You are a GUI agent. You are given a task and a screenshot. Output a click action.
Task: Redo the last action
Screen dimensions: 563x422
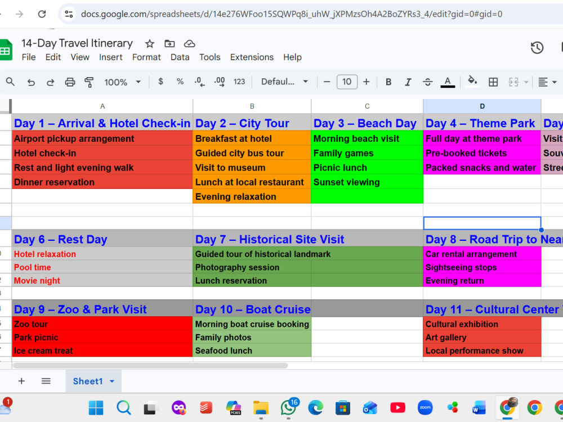point(50,82)
